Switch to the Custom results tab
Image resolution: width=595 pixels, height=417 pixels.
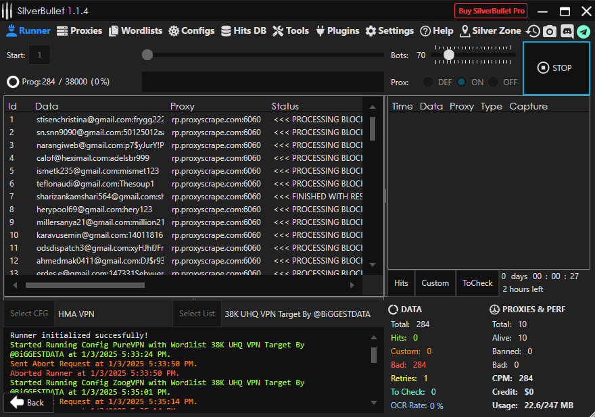pyautogui.click(x=435, y=283)
